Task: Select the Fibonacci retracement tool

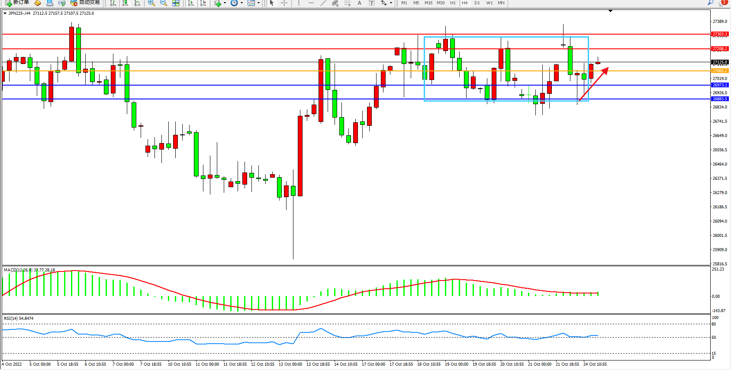Action: (347, 3)
